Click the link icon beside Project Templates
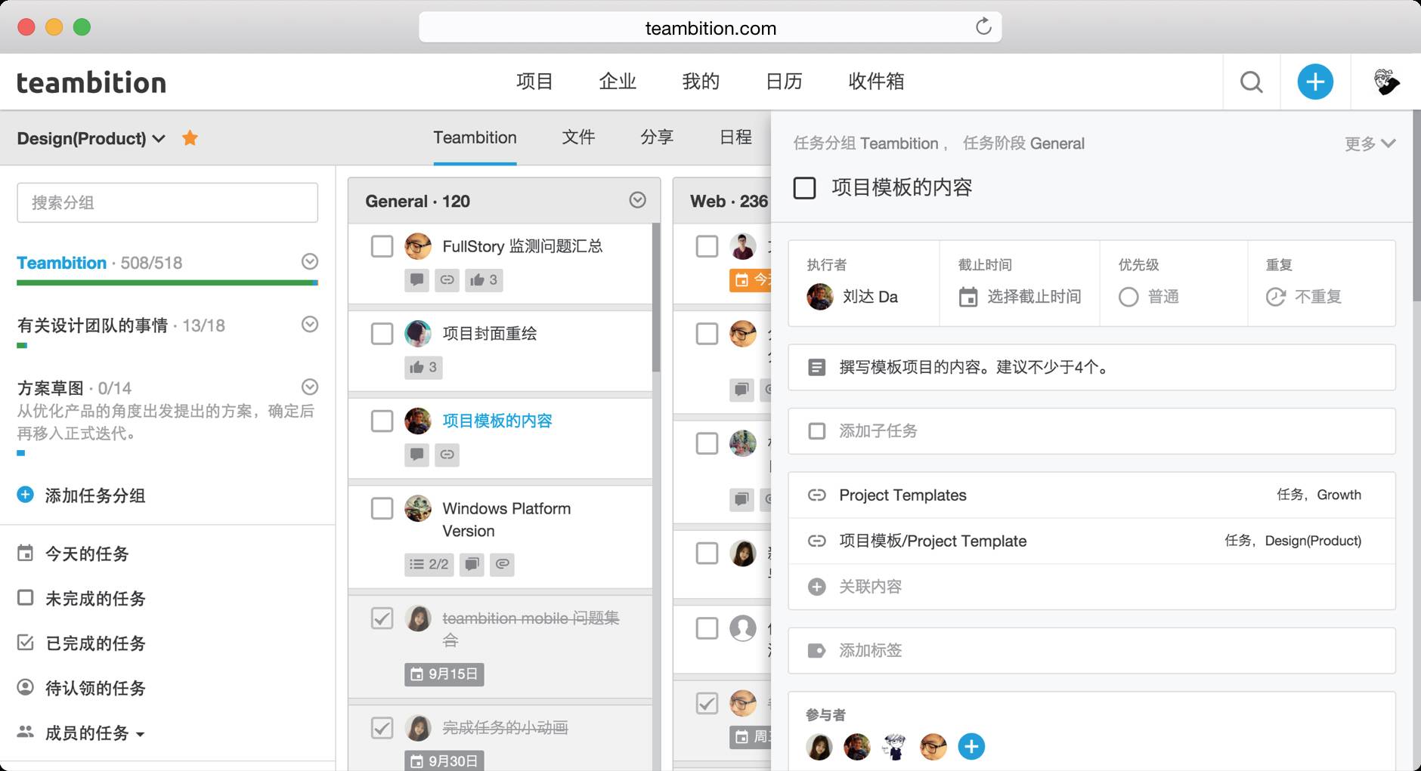The image size is (1421, 771). pos(816,495)
